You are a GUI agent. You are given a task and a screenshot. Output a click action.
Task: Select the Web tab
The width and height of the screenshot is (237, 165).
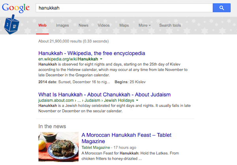[42, 25]
